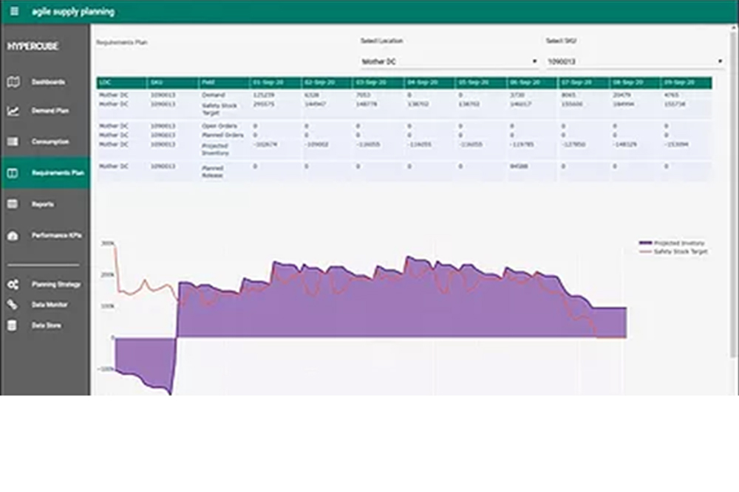
Task: Open the hamburger menu in top bar
Action: pyautogui.click(x=14, y=11)
